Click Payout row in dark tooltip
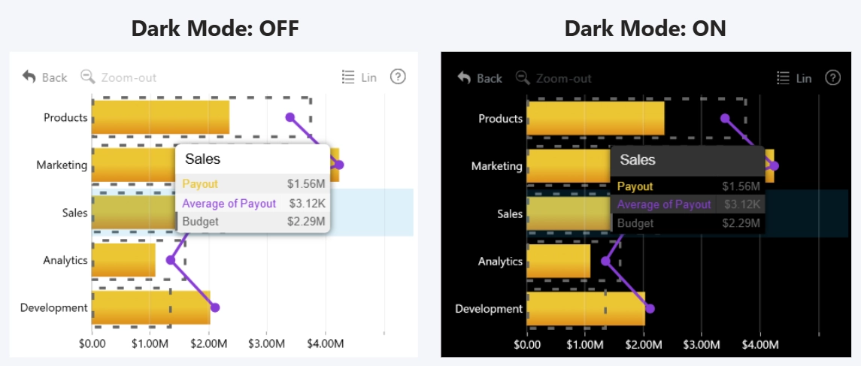 [688, 186]
